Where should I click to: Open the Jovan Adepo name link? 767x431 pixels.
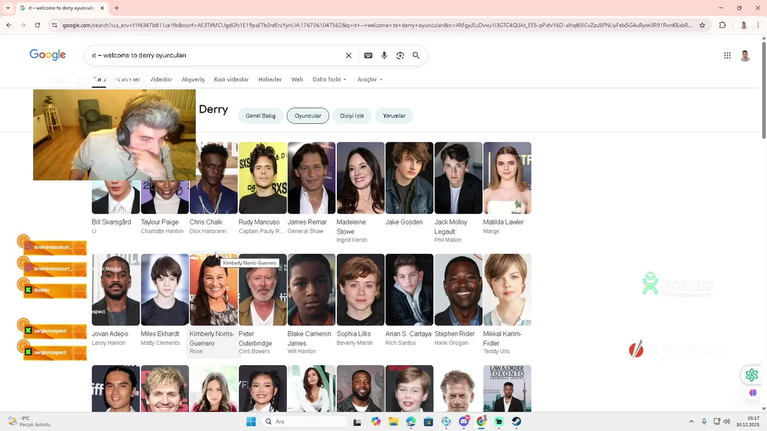110,334
